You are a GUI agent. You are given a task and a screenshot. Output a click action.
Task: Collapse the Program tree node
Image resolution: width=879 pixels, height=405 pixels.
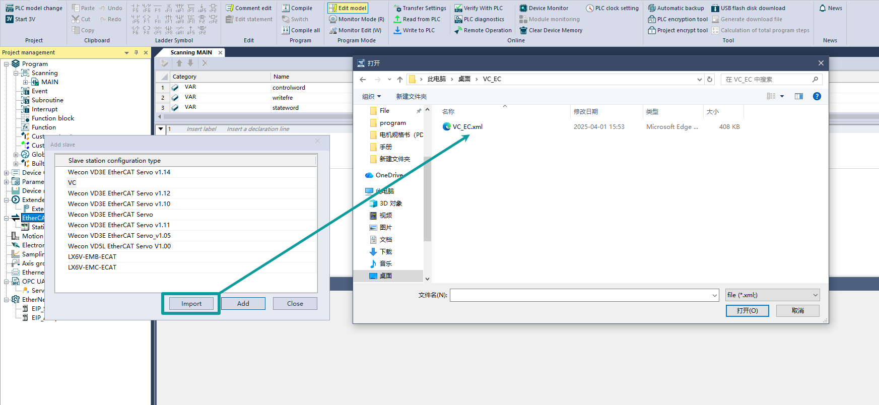pyautogui.click(x=7, y=64)
